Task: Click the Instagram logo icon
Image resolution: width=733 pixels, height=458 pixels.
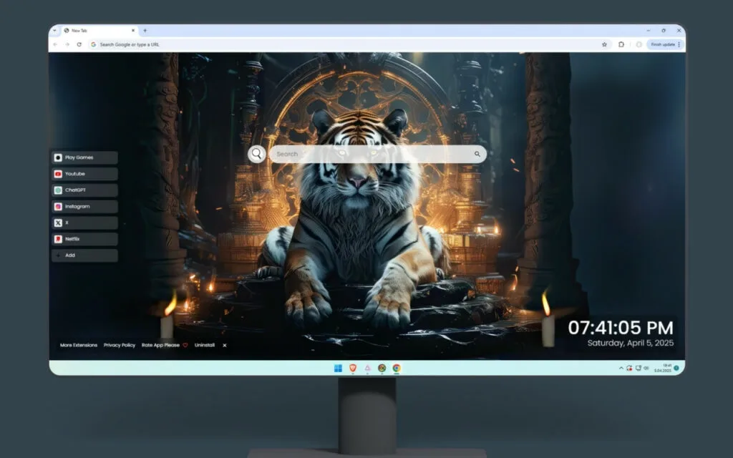Action: 58,207
